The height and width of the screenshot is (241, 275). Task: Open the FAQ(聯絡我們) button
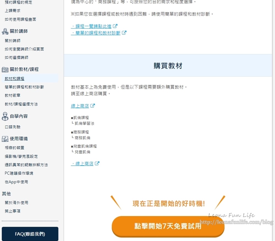pyautogui.click(x=30, y=234)
